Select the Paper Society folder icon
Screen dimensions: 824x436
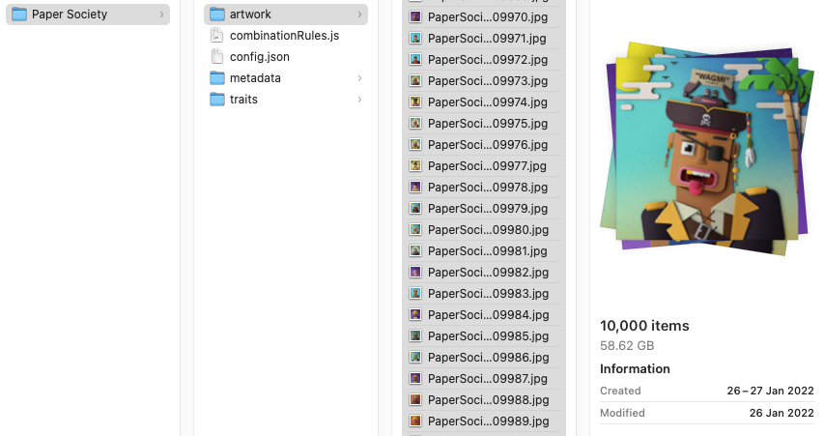pyautogui.click(x=19, y=15)
